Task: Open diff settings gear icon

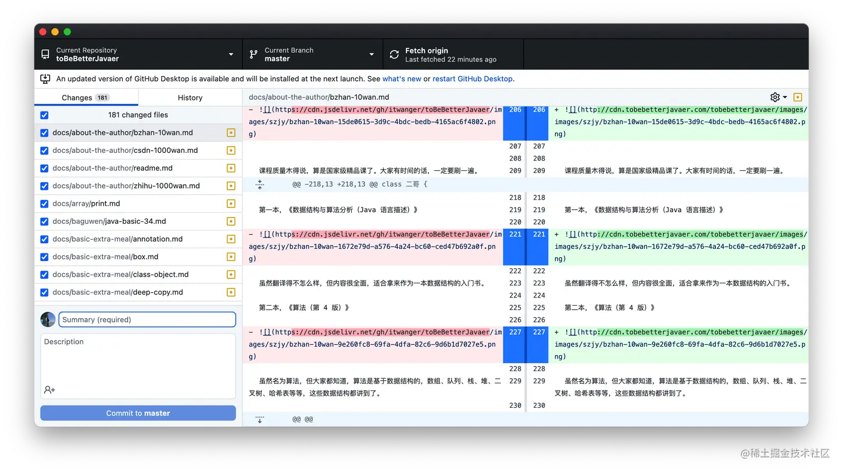Action: pyautogui.click(x=775, y=97)
